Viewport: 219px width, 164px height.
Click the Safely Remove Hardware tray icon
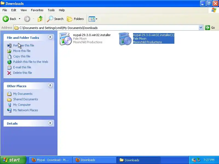(199, 160)
